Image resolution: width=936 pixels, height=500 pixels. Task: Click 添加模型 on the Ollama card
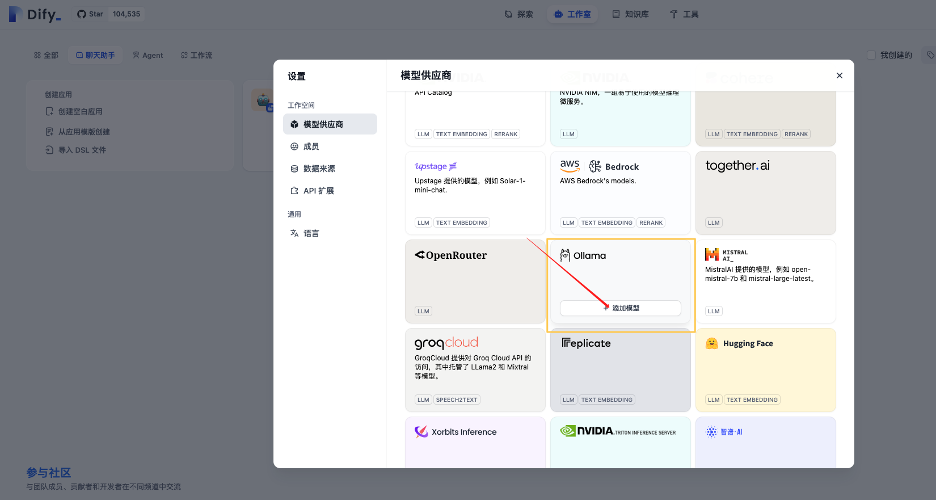tap(621, 308)
